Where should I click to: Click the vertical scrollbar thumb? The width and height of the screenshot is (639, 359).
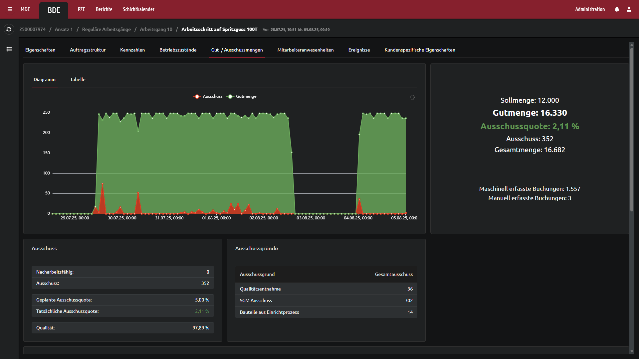[632, 130]
